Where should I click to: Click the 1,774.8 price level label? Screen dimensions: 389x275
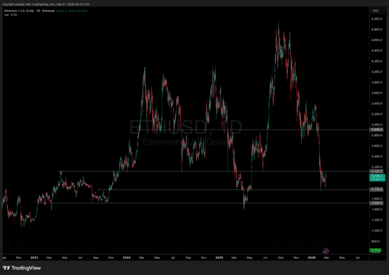tap(376, 189)
